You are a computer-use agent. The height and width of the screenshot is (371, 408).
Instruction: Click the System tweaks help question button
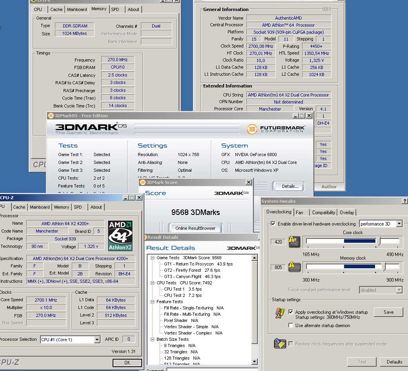404,201
